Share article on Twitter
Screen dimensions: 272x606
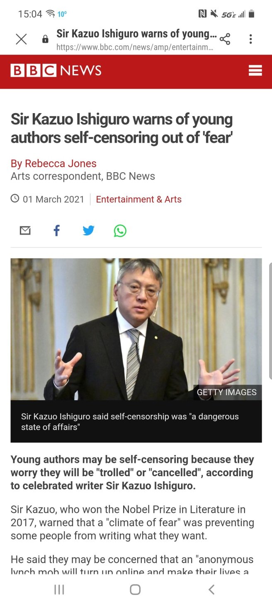(88, 230)
